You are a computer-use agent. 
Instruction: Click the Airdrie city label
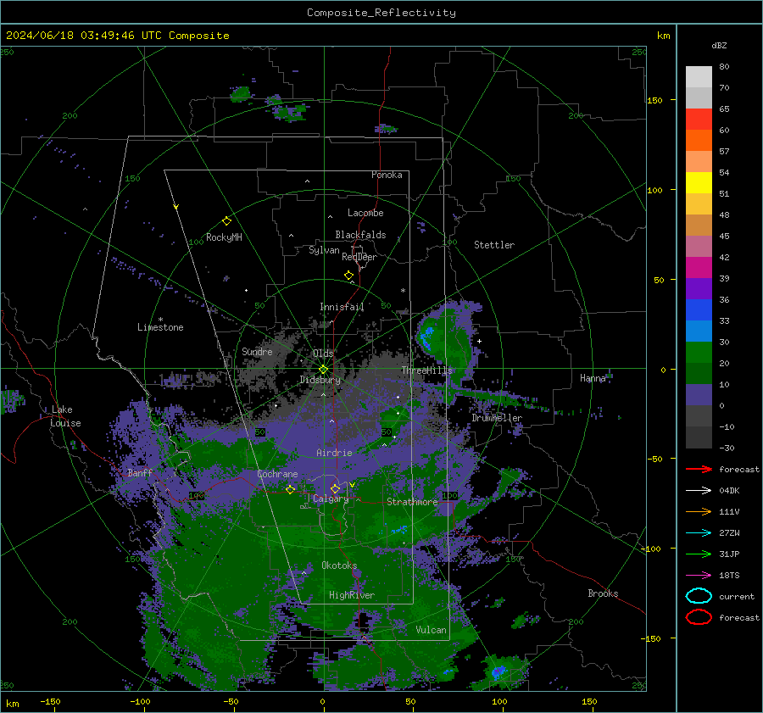(334, 453)
